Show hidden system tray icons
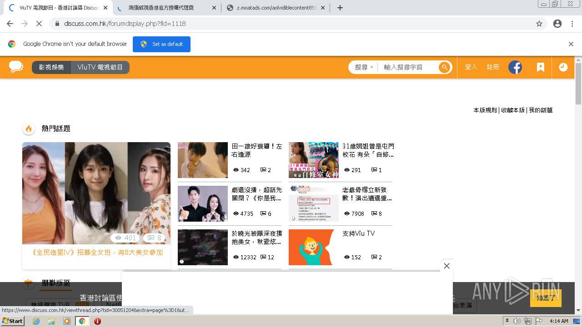The height and width of the screenshot is (327, 582). pyautogui.click(x=507, y=321)
